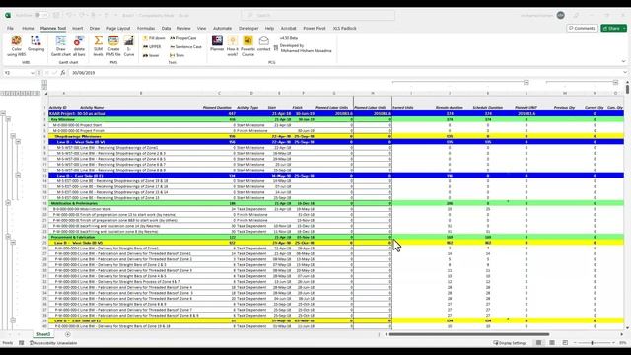Open the Name Box dropdown
631x355 pixels.
pos(33,73)
